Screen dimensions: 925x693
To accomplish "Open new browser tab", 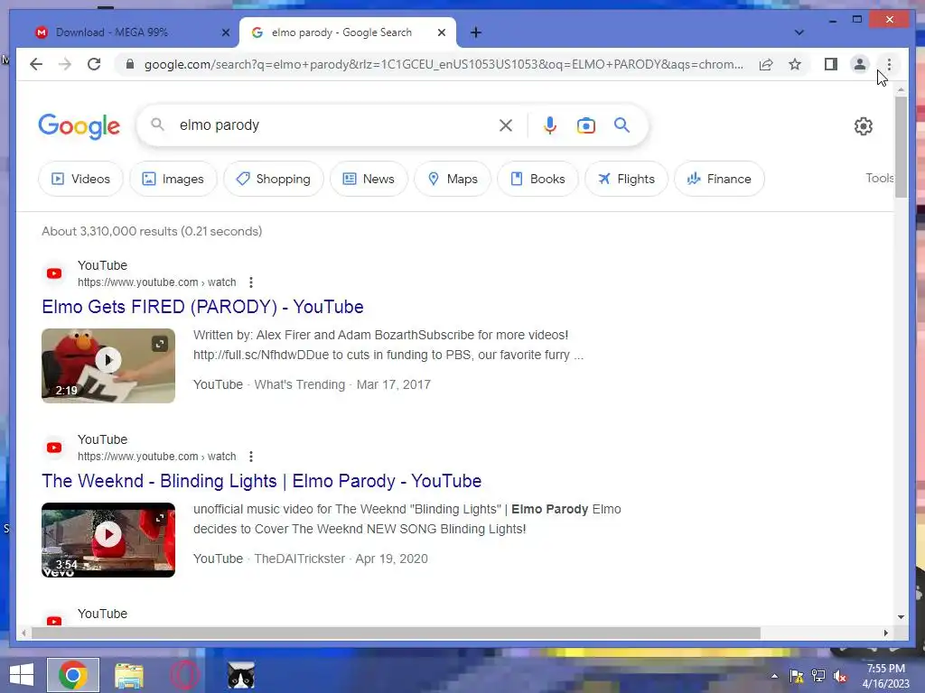I will pyautogui.click(x=476, y=32).
